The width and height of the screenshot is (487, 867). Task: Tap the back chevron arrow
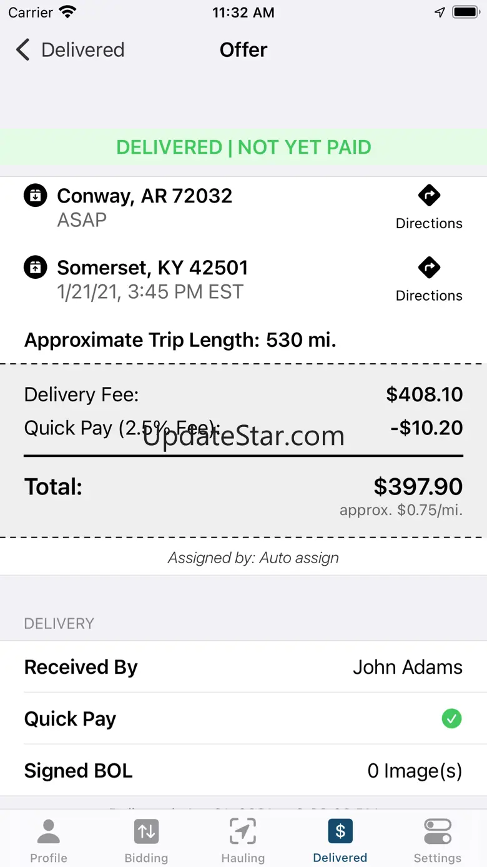[23, 50]
